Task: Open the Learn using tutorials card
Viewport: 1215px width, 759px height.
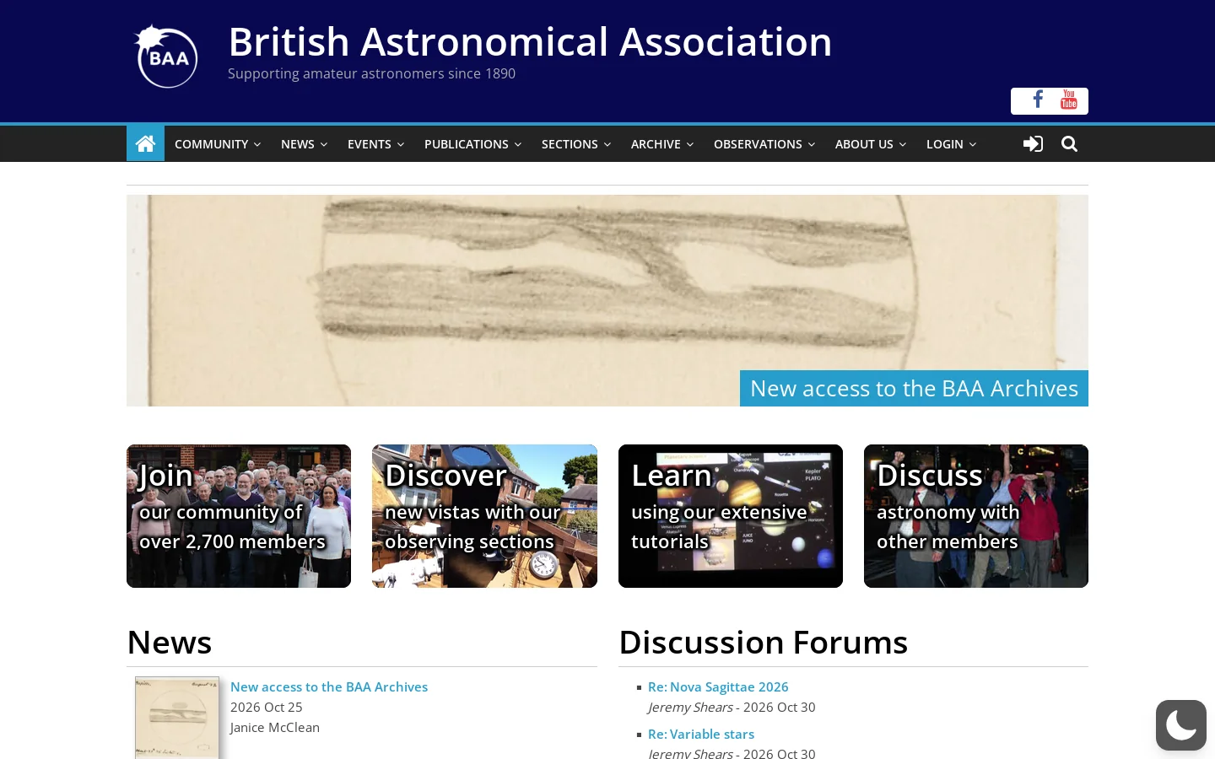Action: [731, 516]
